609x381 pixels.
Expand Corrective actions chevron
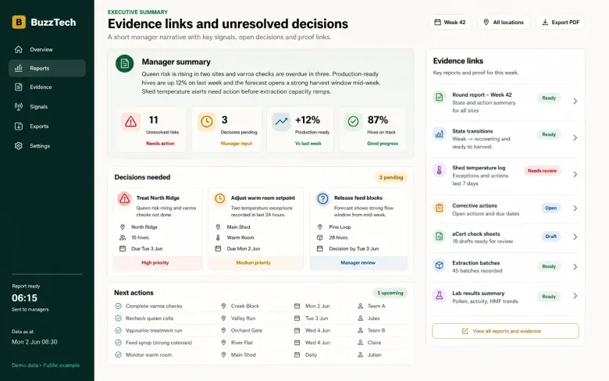tap(575, 208)
